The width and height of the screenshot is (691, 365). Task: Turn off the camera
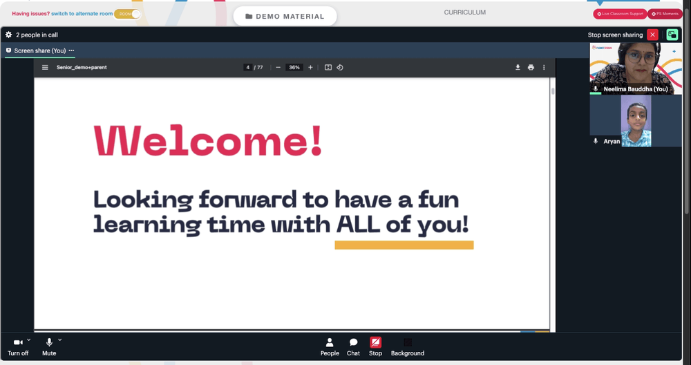[18, 346]
